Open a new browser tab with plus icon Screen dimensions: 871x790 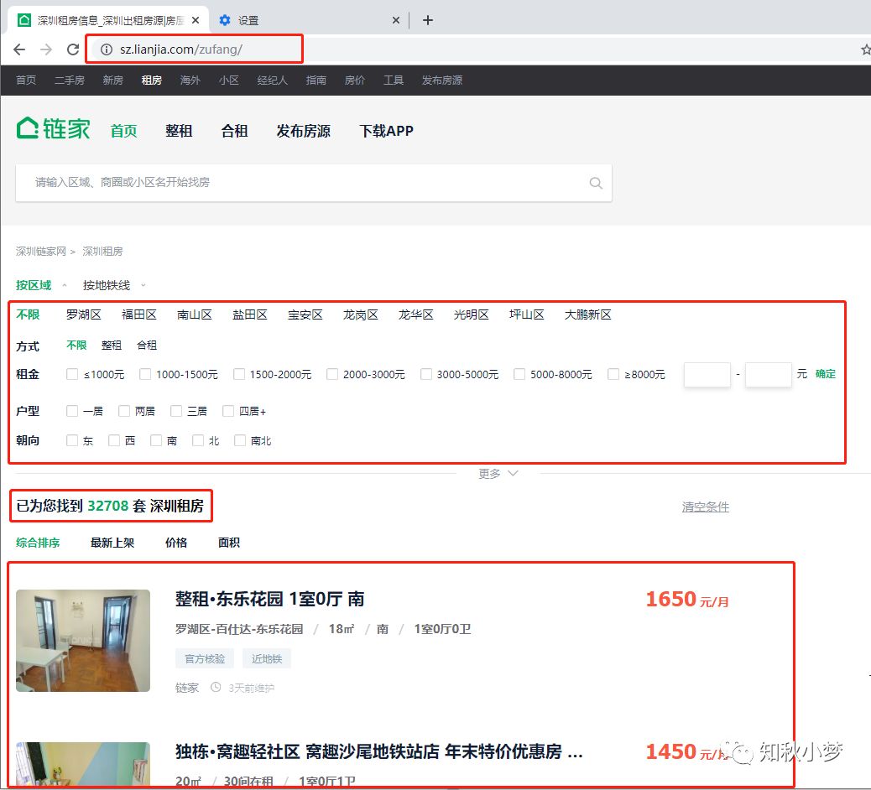(x=428, y=20)
